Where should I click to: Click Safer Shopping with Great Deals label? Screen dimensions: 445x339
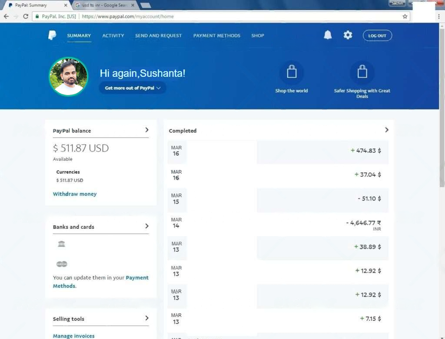click(362, 93)
